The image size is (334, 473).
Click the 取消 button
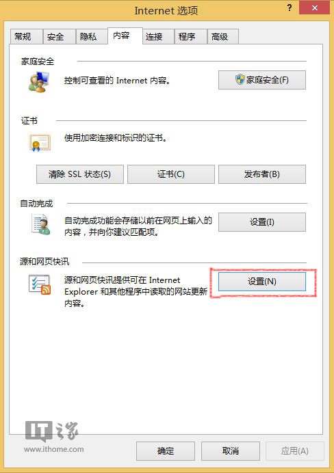coord(231,451)
